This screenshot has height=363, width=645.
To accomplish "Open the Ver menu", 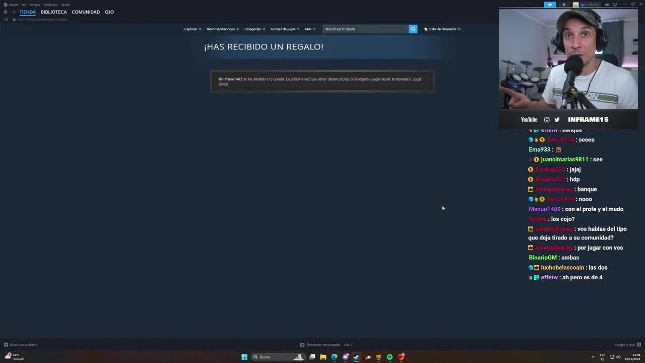I will (23, 5).
